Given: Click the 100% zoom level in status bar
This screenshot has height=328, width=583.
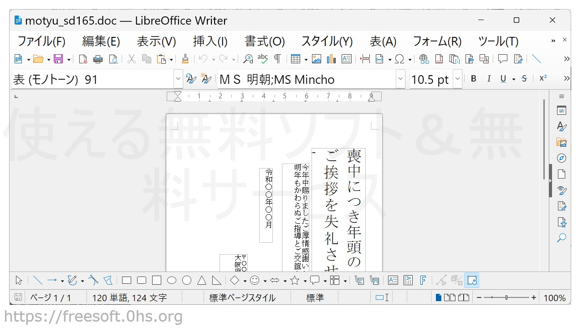Looking at the screenshot, I should coord(554,298).
